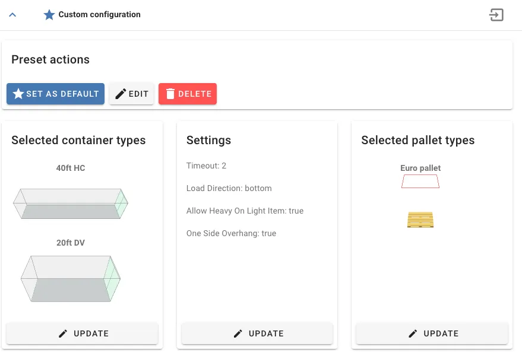Image resolution: width=522 pixels, height=353 pixels.
Task: Select the 40ft HC container thumbnail
Action: click(70, 203)
